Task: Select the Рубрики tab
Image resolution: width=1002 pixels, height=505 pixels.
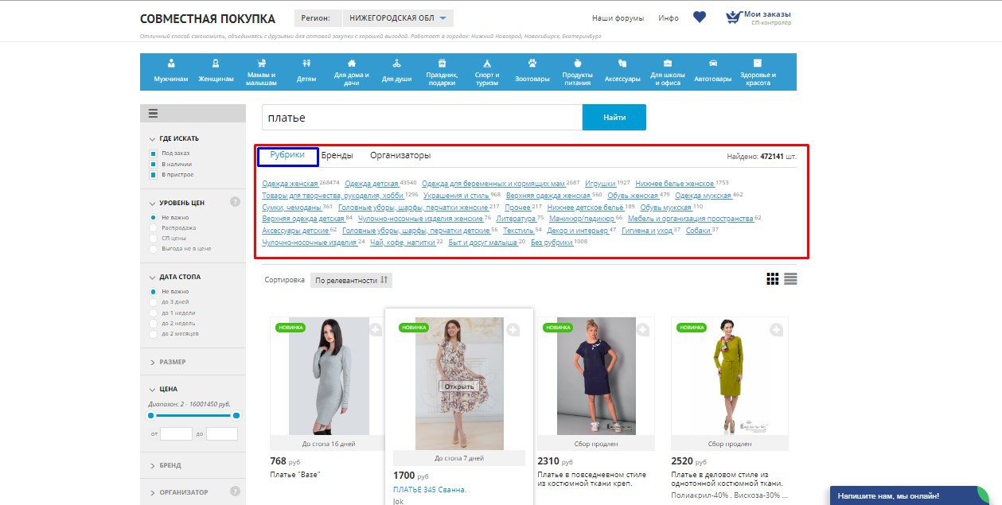Action: click(x=287, y=155)
